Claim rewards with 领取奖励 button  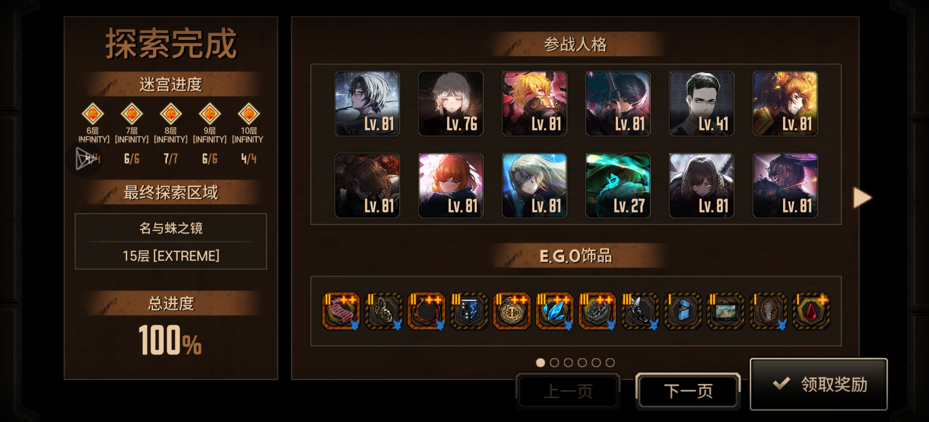819,384
